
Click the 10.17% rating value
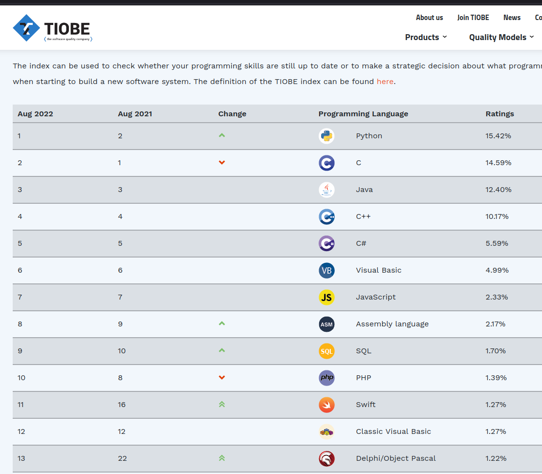coord(497,216)
